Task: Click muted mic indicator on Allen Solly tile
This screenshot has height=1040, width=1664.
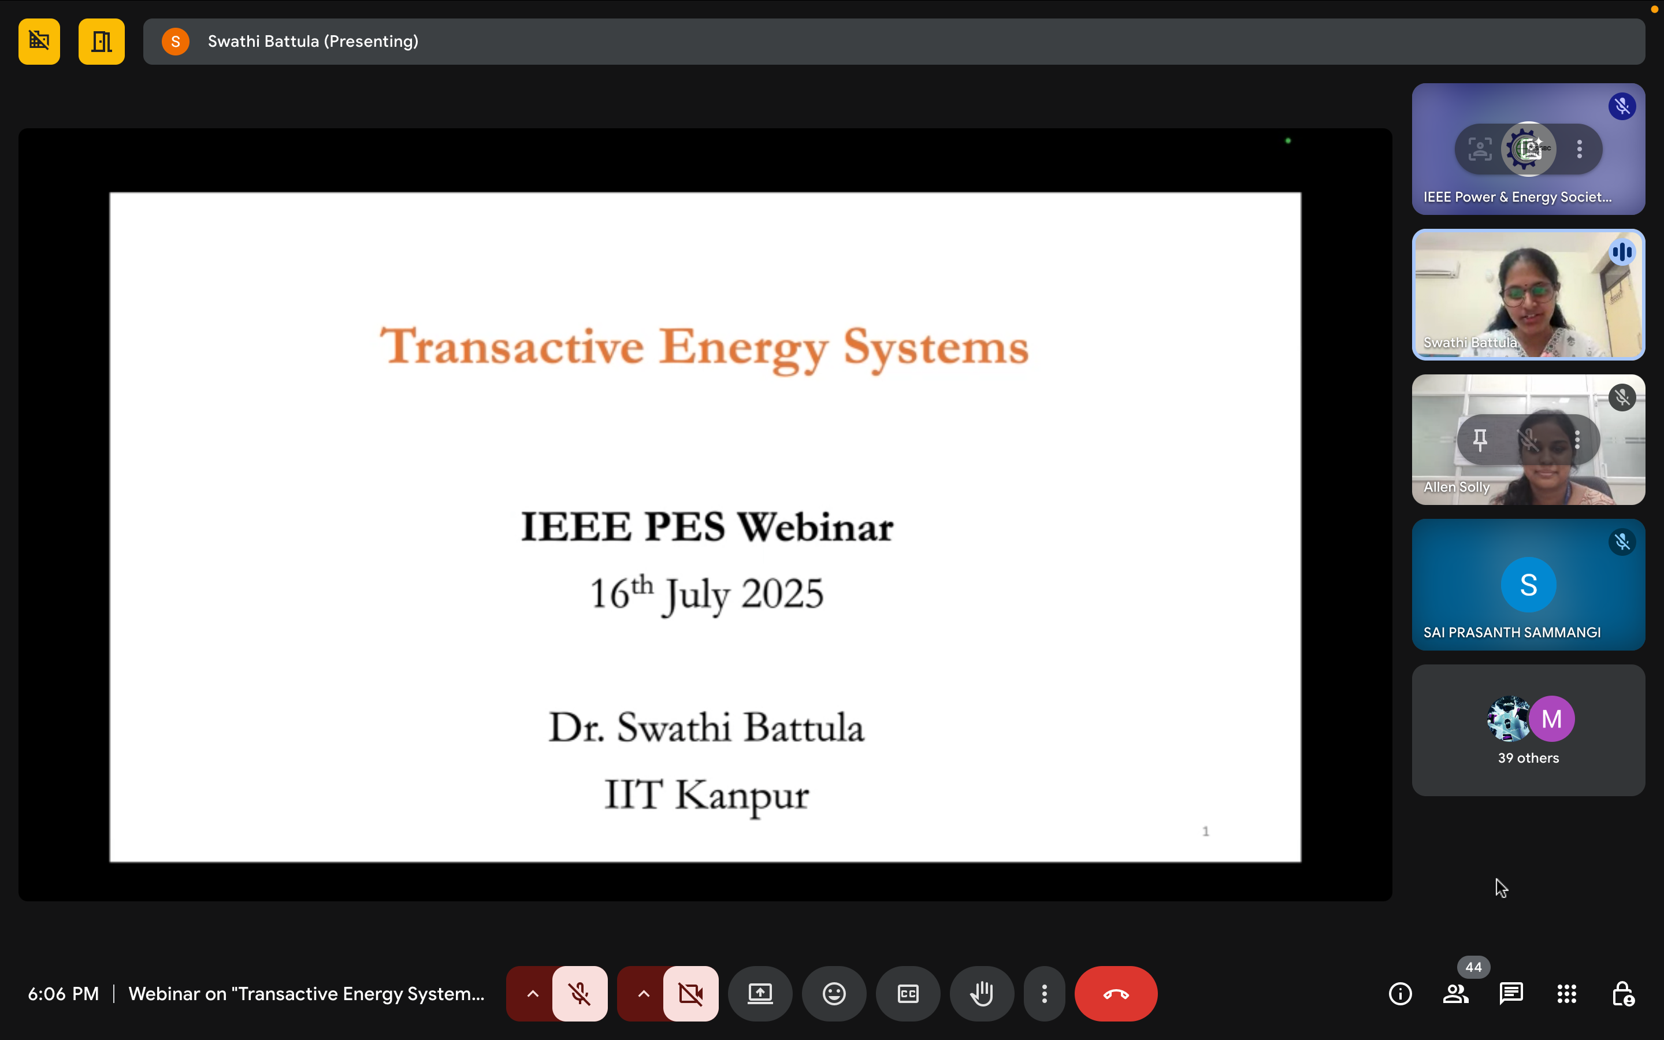Action: (x=1622, y=398)
